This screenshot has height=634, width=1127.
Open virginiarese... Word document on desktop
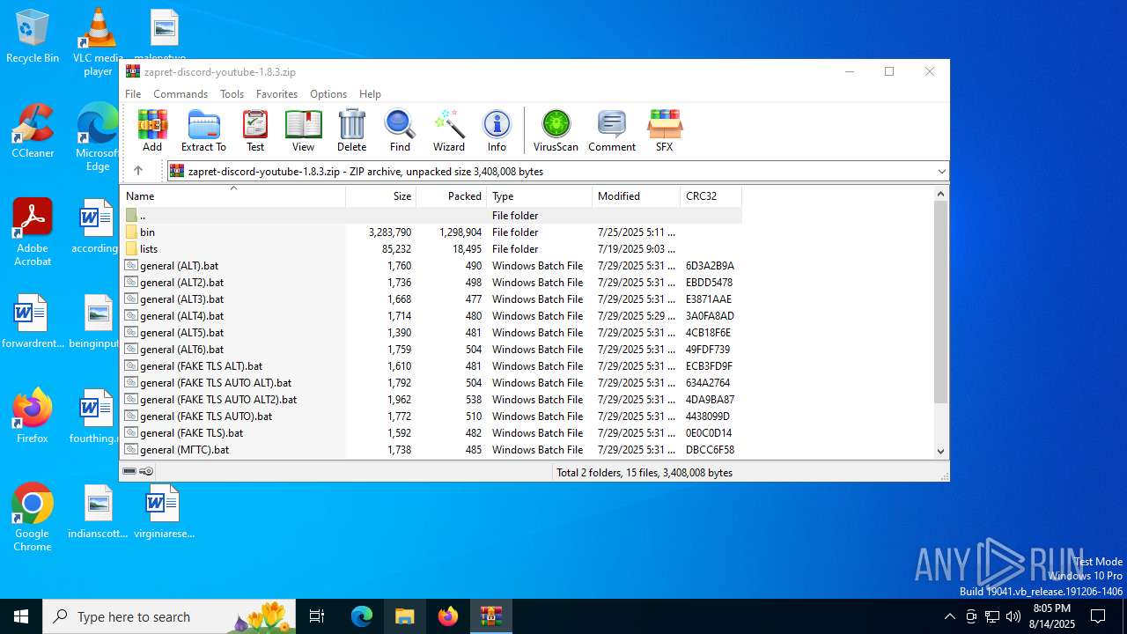coord(164,512)
